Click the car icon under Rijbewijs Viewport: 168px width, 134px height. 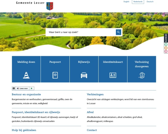point(84,75)
